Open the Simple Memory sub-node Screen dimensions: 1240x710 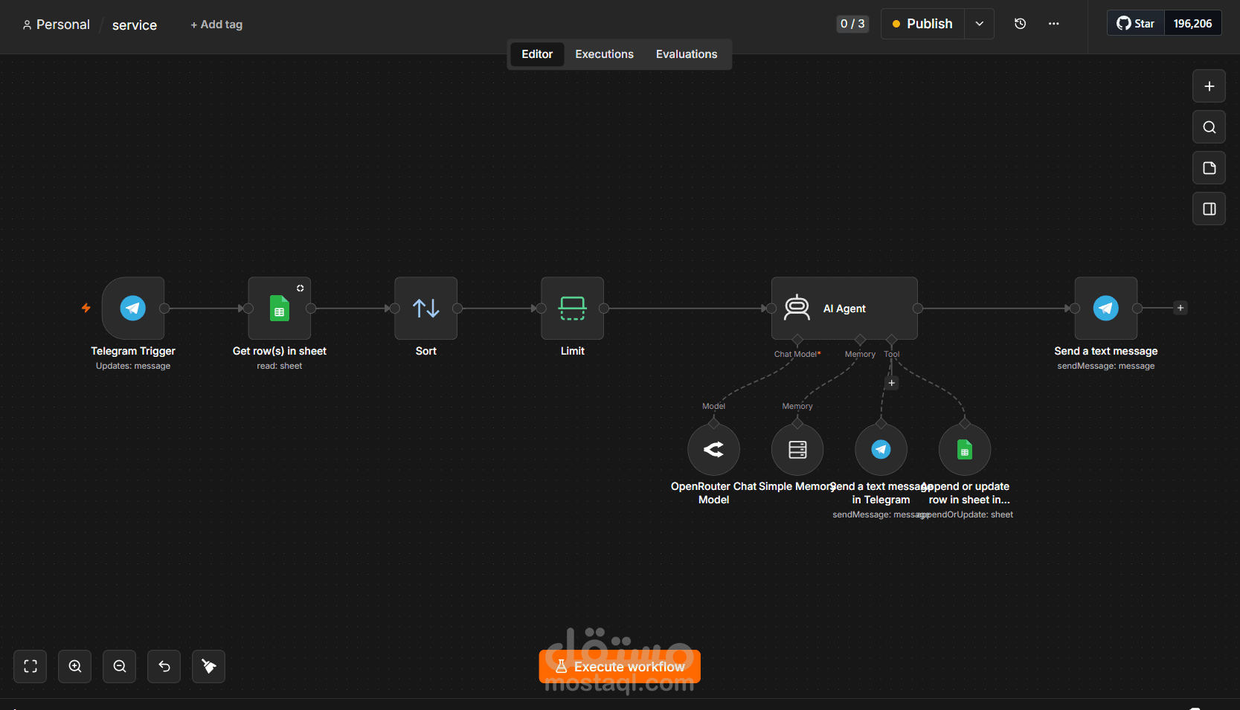797,450
